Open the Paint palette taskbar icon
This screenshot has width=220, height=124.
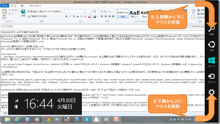click(x=107, y=119)
